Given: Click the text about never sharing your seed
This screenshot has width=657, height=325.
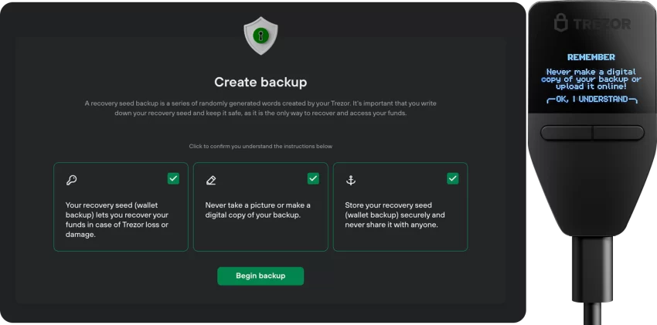Looking at the screenshot, I should pyautogui.click(x=394, y=215).
